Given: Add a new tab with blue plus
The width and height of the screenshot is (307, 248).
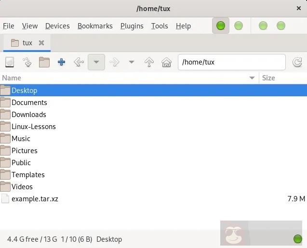Looking at the screenshot, I should pyautogui.click(x=62, y=62).
